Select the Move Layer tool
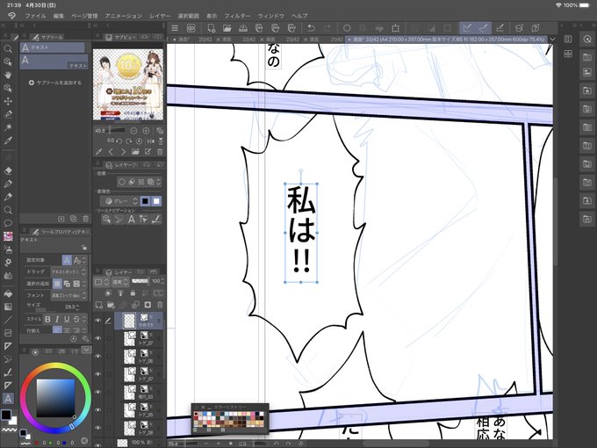Viewport: 597px width, 448px height. coord(8,101)
